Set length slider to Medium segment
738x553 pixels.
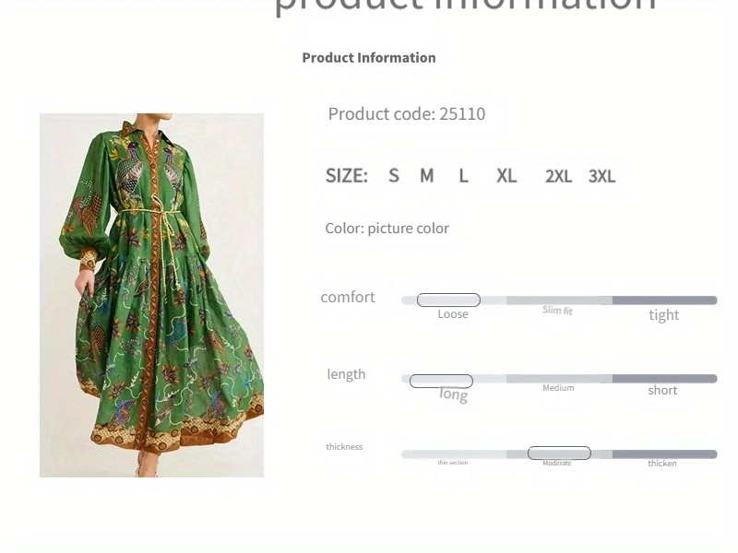pos(559,379)
